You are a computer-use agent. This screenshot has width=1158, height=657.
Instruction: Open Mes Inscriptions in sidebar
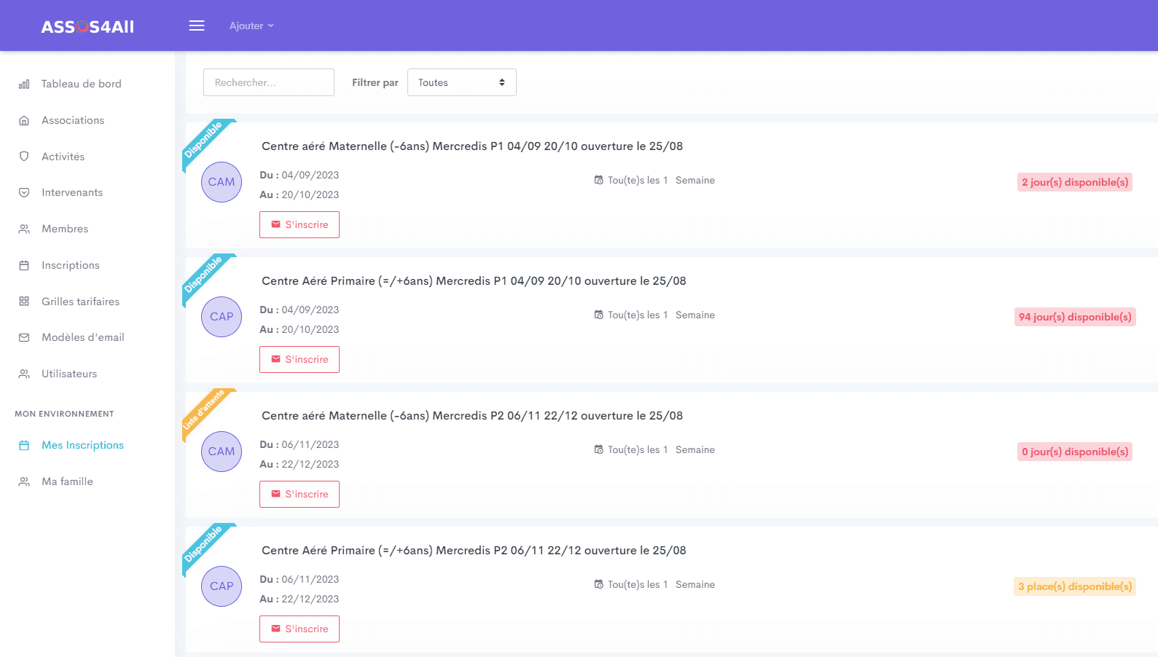point(82,445)
